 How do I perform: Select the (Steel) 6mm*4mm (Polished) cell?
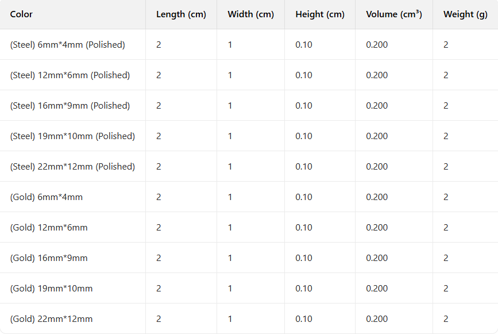67,45
